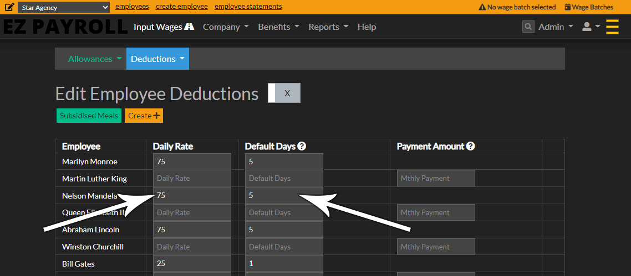Click Martin Luther King's Mthly Payment field
This screenshot has height=276, width=631.
click(436, 178)
